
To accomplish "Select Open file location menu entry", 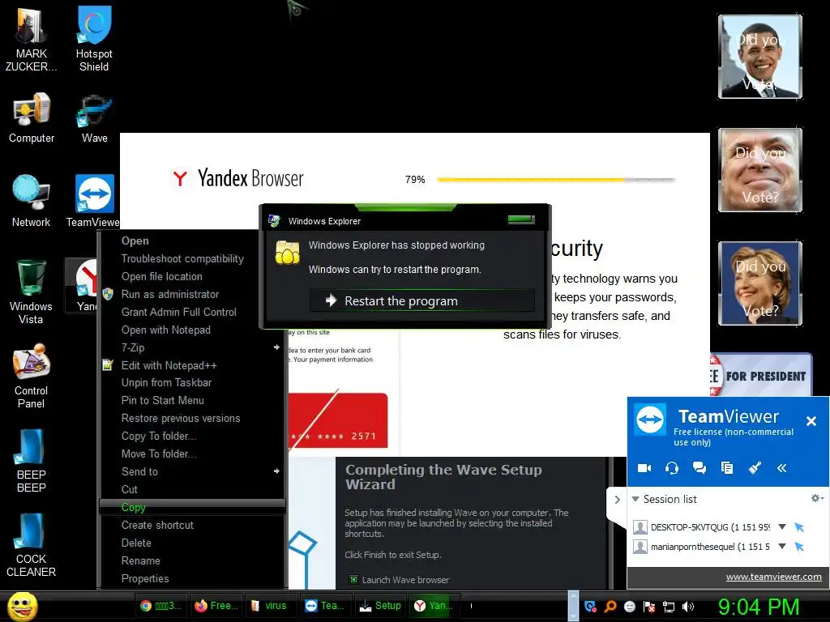I will (193, 277).
